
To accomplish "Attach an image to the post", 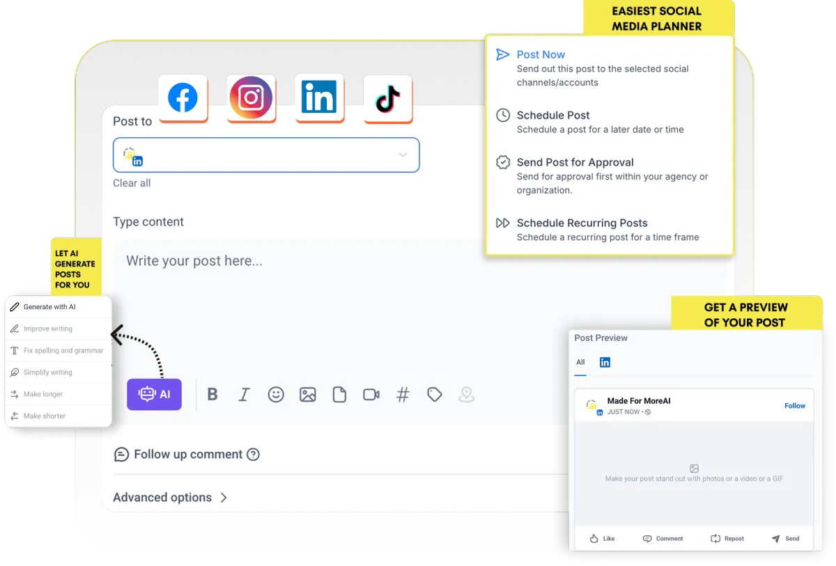I will (307, 394).
